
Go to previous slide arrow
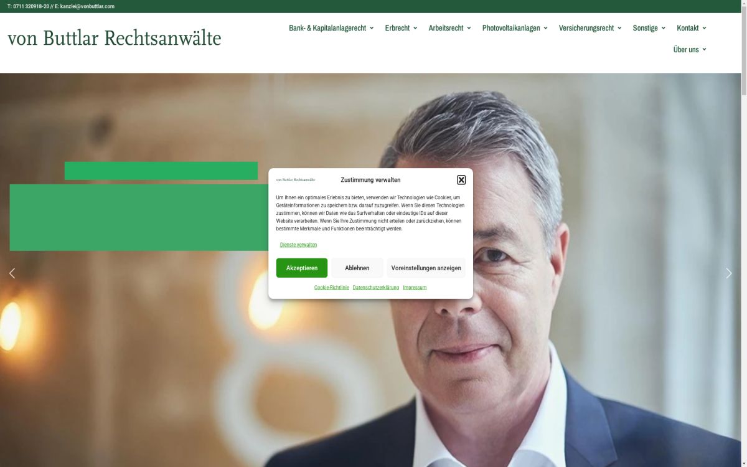12,273
